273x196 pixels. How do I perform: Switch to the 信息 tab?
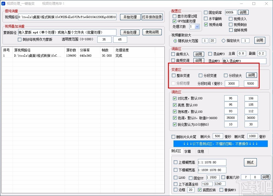201,151
